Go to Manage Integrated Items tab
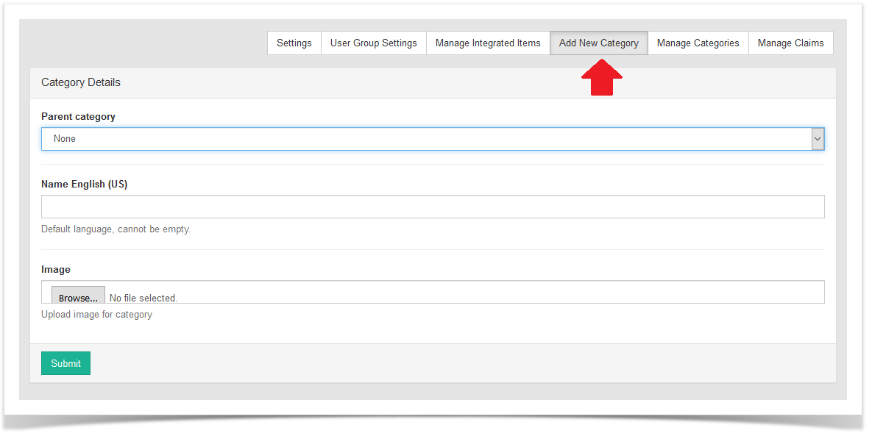The height and width of the screenshot is (436, 872). [488, 43]
